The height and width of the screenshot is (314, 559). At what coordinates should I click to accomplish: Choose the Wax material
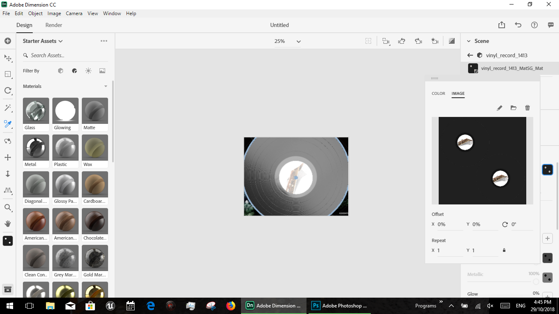tap(95, 151)
